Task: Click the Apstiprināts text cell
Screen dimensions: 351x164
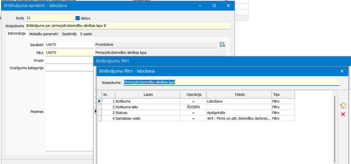Action: [x=239, y=113]
